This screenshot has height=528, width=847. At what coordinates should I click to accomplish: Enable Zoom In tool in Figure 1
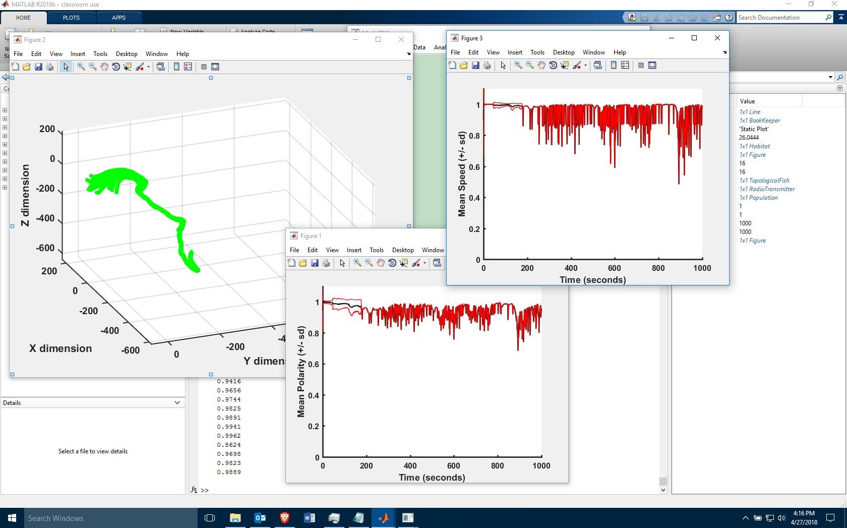(x=357, y=263)
